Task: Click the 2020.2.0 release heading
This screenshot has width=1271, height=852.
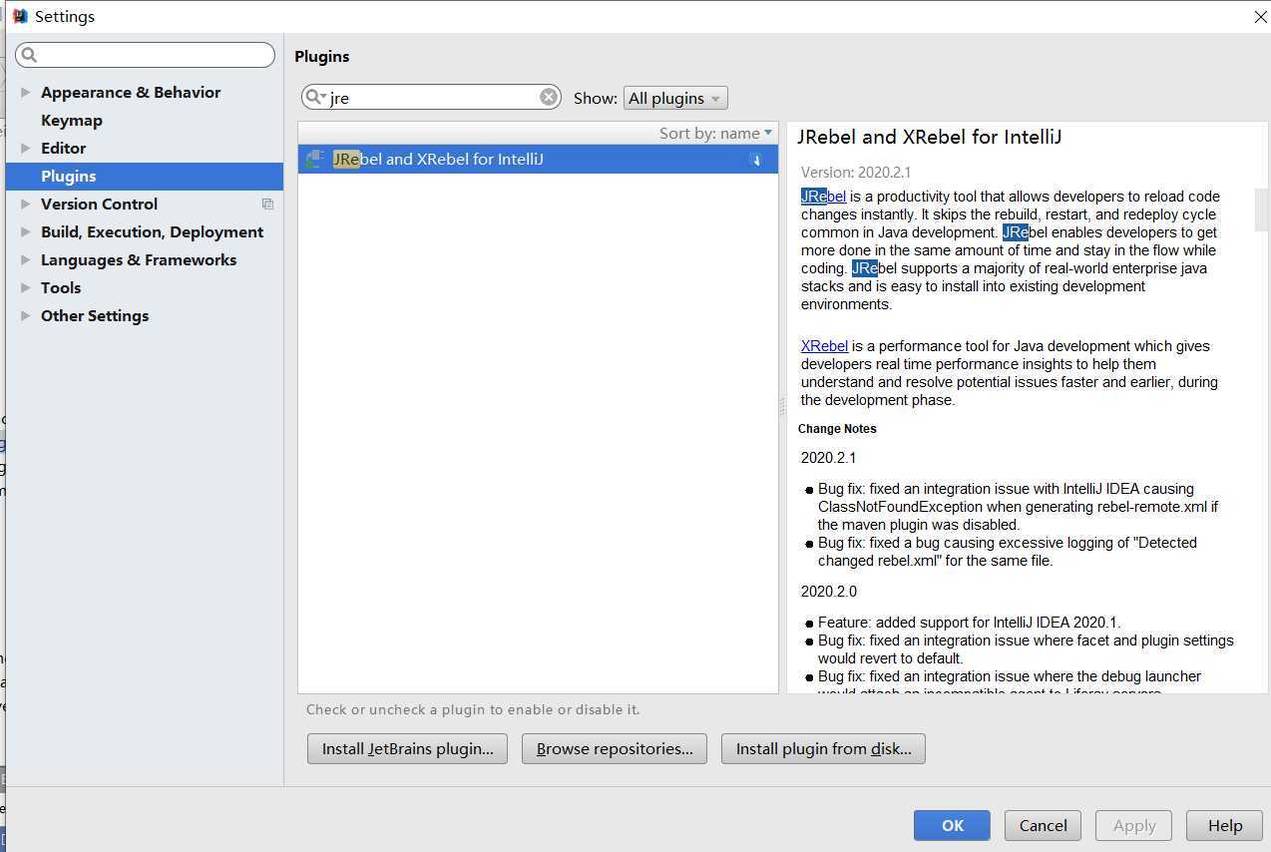Action: (x=828, y=592)
